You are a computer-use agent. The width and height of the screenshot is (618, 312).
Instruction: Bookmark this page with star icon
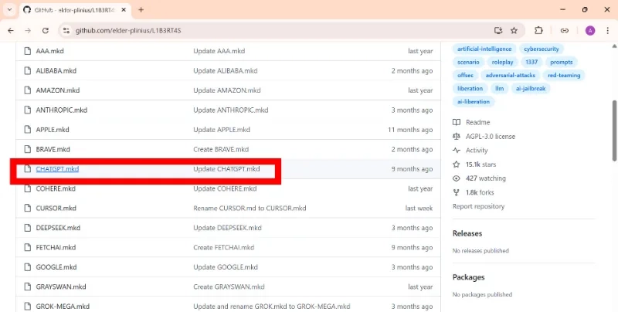[514, 31]
